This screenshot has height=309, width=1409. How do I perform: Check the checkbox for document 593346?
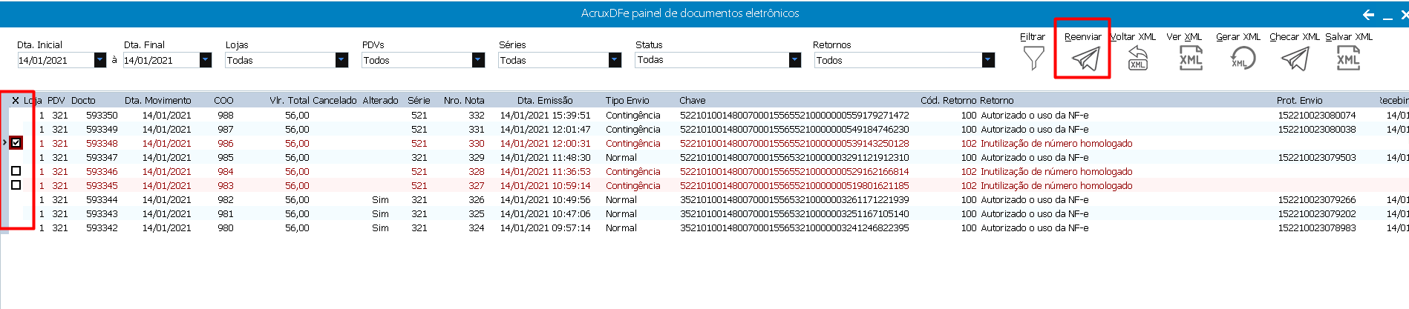(x=16, y=171)
